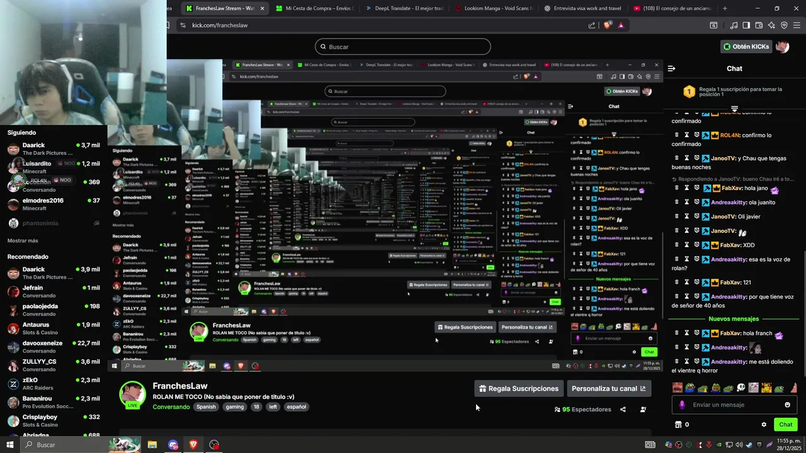This screenshot has height=453, width=806.
Task: Click the 95 Espectadores viewer count
Action: tap(582, 410)
